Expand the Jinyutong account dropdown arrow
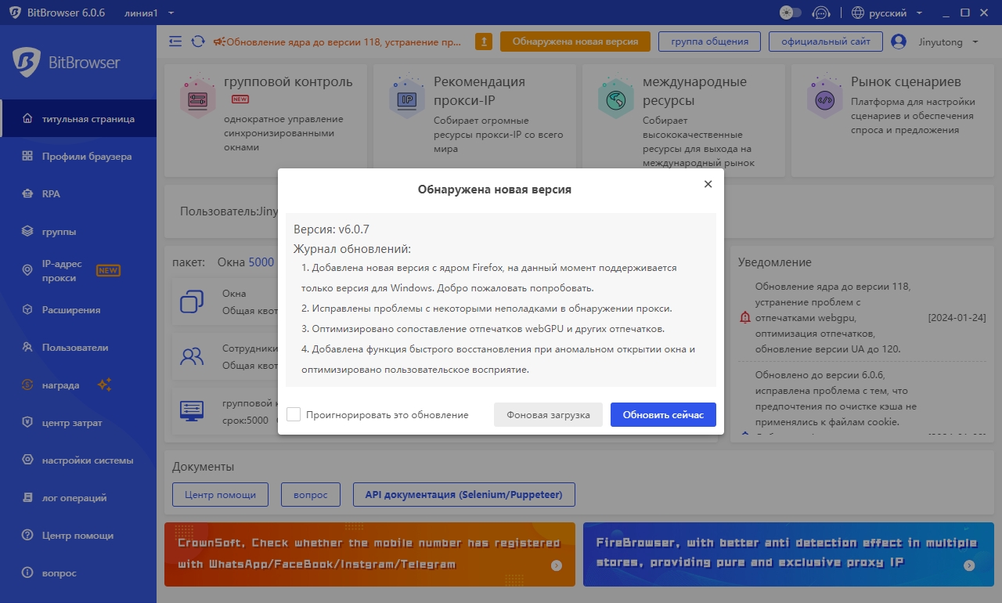This screenshot has height=603, width=1002. click(x=975, y=42)
